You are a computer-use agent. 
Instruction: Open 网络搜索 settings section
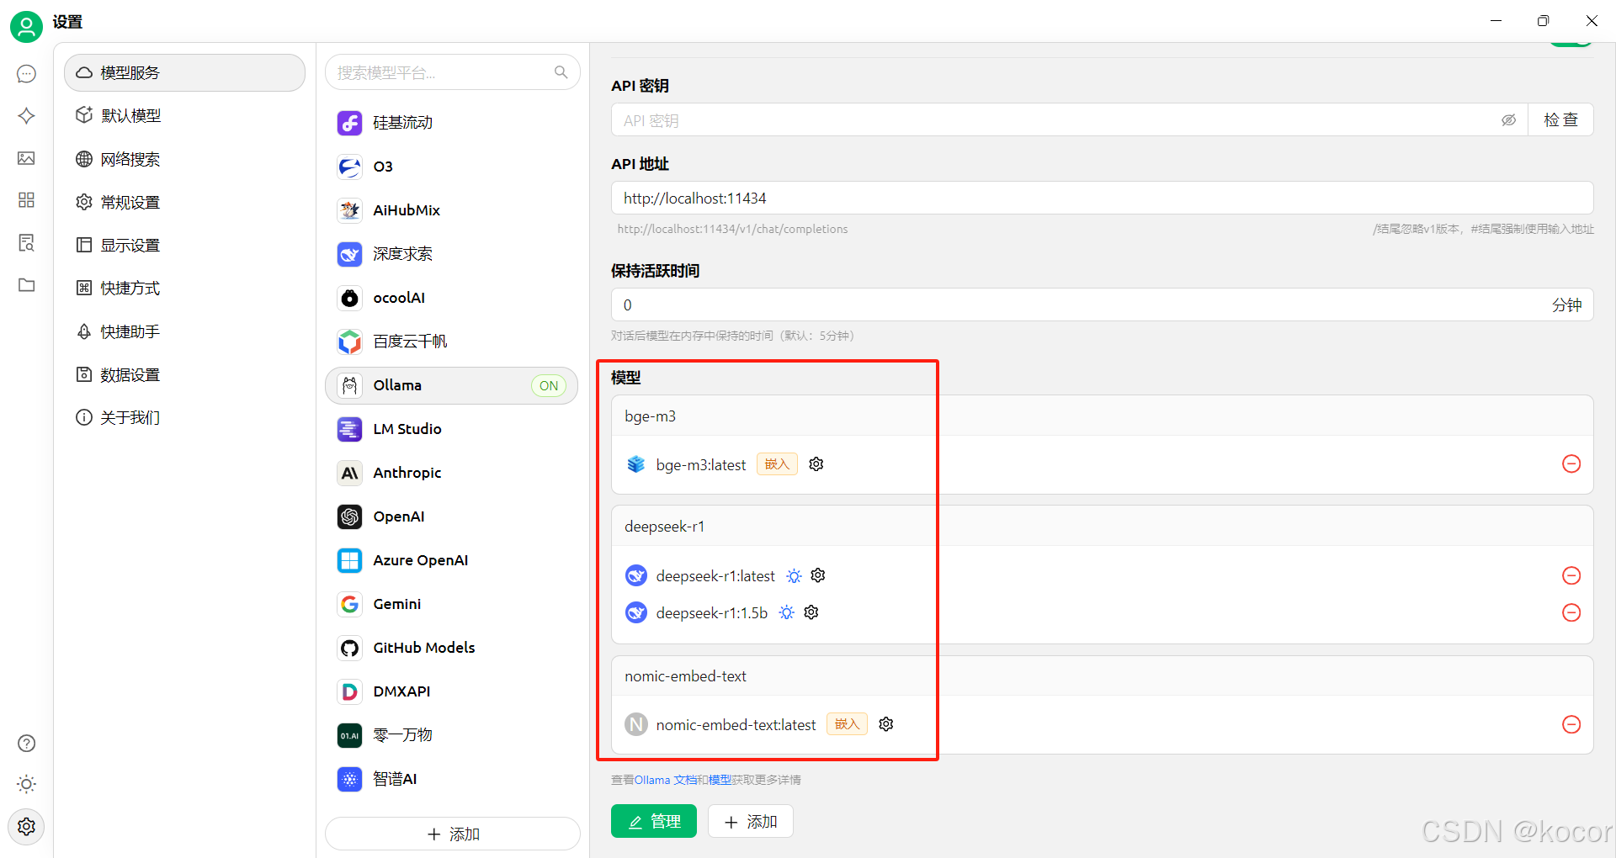pos(184,159)
